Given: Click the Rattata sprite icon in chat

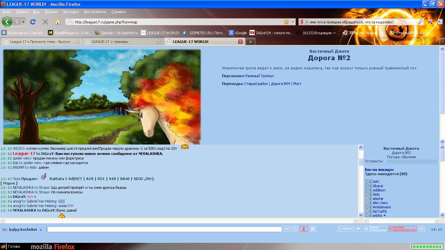Looking at the screenshot, I should pyautogui.click(x=44, y=176).
